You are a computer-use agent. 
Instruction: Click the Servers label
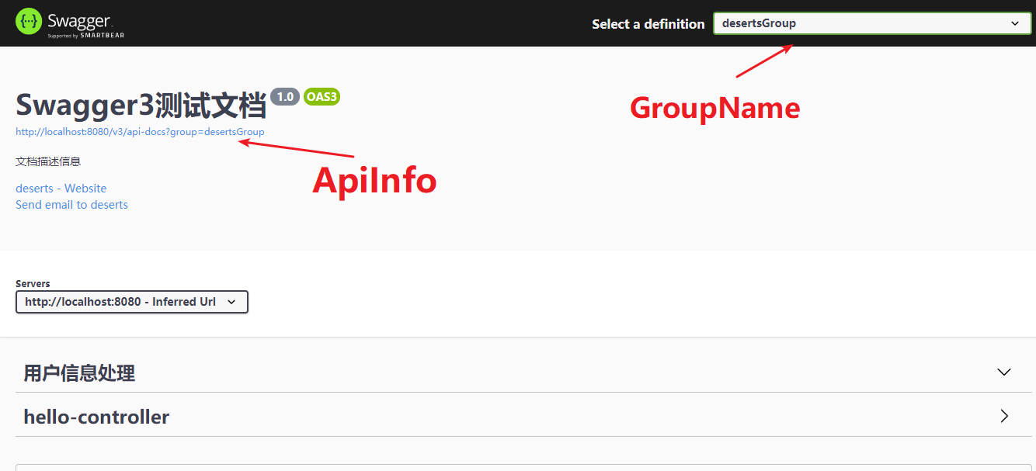pyautogui.click(x=33, y=284)
